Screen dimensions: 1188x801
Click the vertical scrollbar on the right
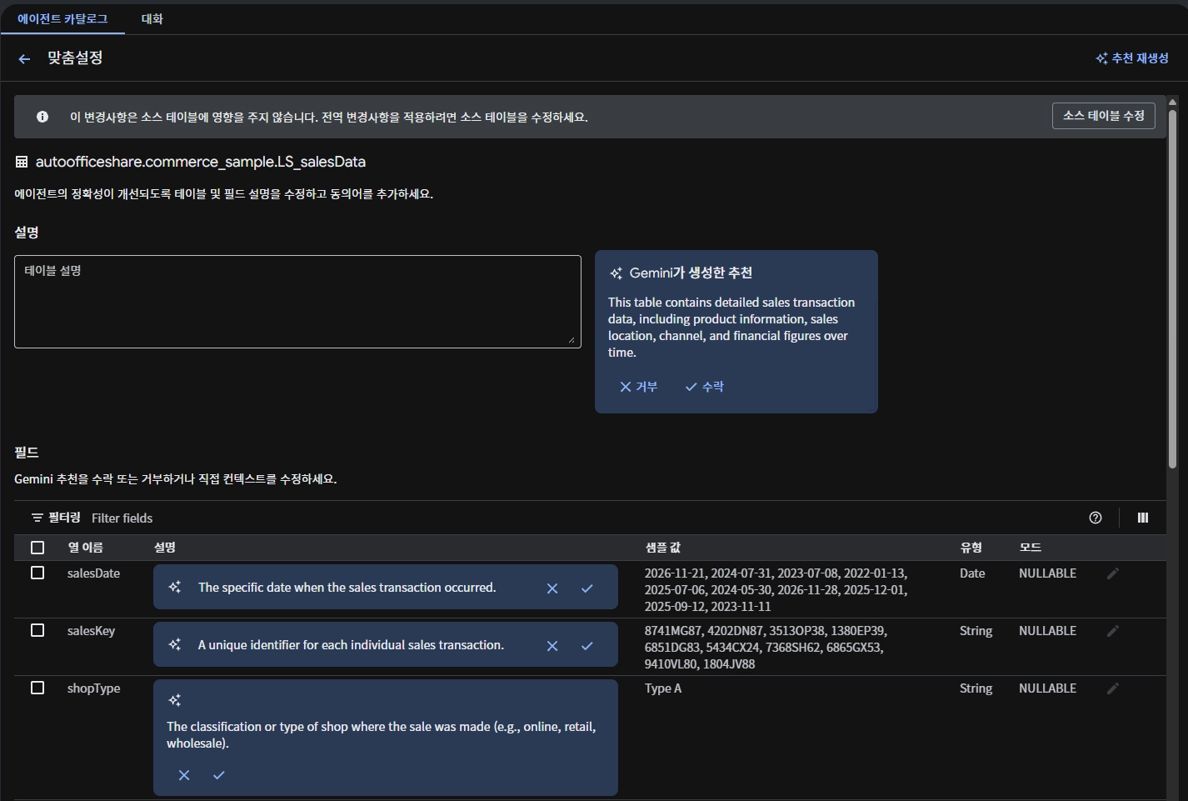pos(1172,288)
